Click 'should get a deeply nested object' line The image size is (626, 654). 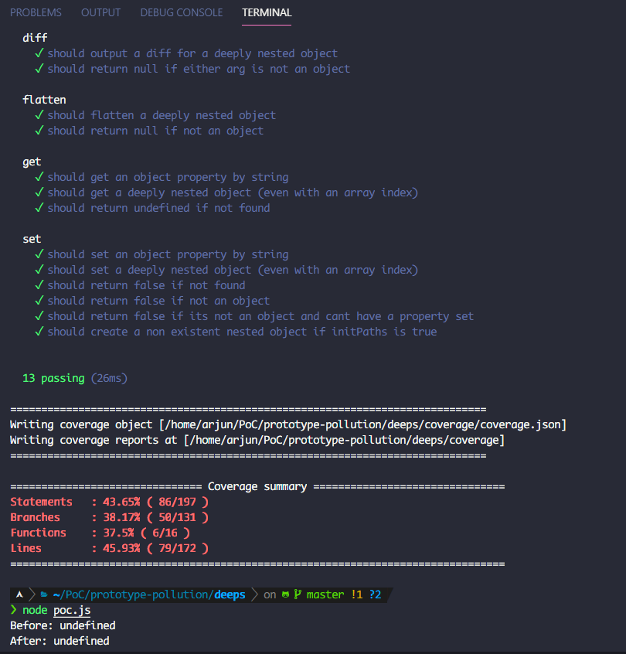click(x=233, y=192)
